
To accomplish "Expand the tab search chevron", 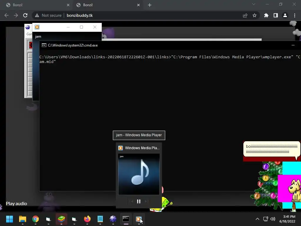I will [x=254, y=4].
